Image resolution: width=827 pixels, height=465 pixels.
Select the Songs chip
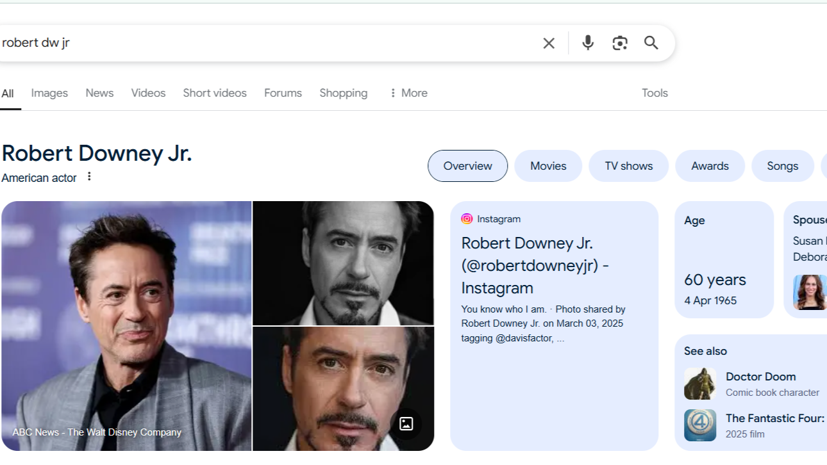[x=783, y=166]
